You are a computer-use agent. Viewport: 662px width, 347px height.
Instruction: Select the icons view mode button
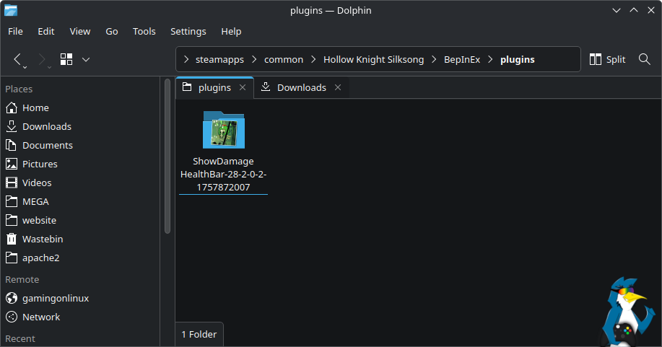[66, 59]
